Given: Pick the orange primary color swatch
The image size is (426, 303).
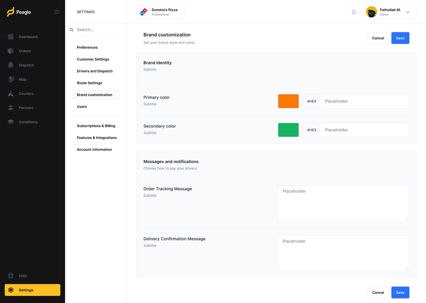Looking at the screenshot, I should click(288, 101).
